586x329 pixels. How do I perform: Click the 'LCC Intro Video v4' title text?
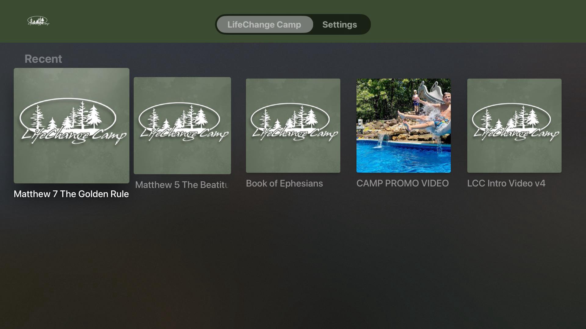[x=506, y=183]
